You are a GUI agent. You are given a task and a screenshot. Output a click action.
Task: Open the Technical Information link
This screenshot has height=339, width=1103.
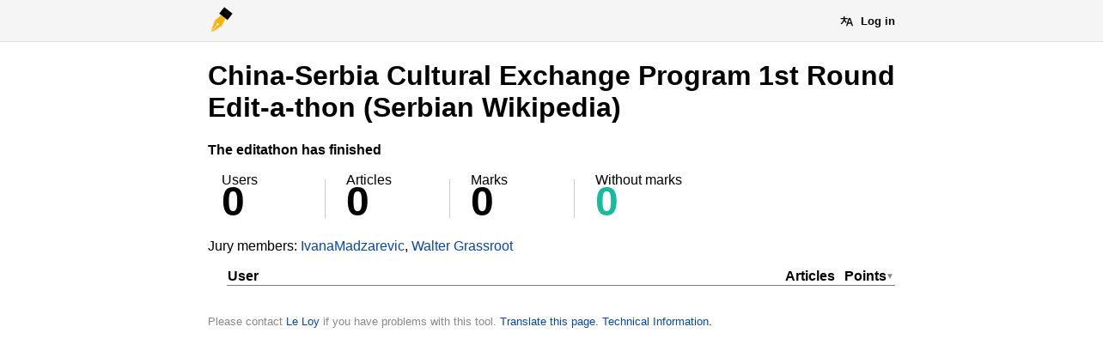pyautogui.click(x=655, y=322)
